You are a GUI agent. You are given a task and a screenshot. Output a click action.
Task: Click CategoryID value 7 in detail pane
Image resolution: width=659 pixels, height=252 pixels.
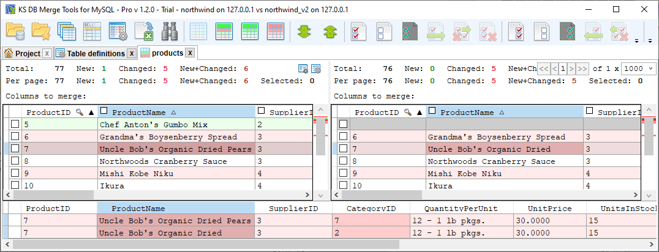point(371,220)
